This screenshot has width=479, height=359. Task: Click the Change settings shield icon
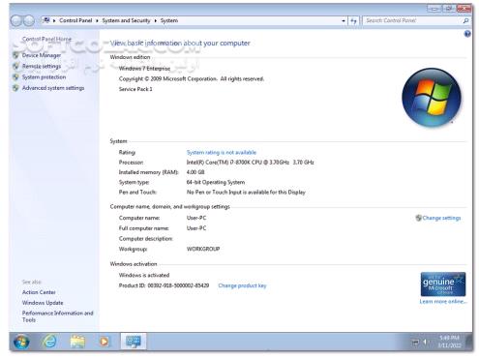(418, 218)
